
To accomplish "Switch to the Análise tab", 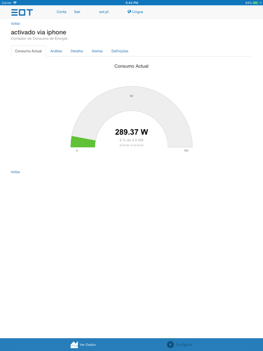I will point(56,51).
